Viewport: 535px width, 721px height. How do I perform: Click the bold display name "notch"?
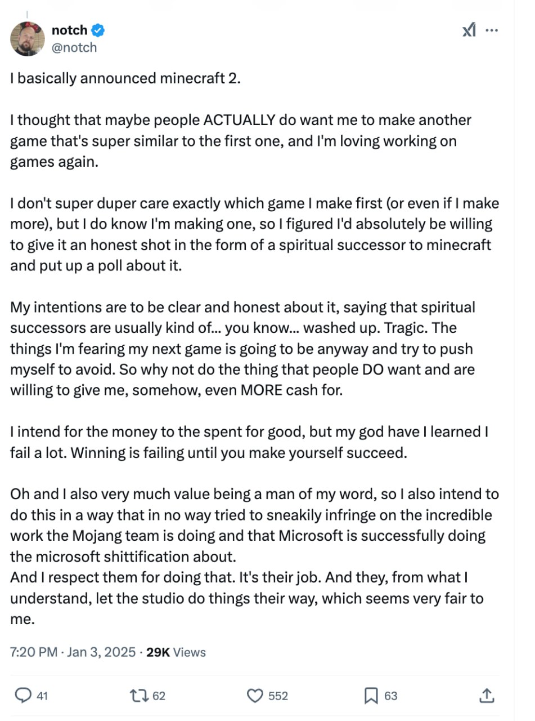[x=69, y=30]
